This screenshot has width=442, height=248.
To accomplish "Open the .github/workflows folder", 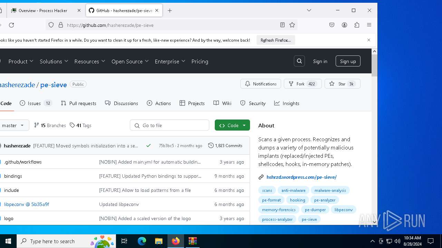I will pos(23,162).
